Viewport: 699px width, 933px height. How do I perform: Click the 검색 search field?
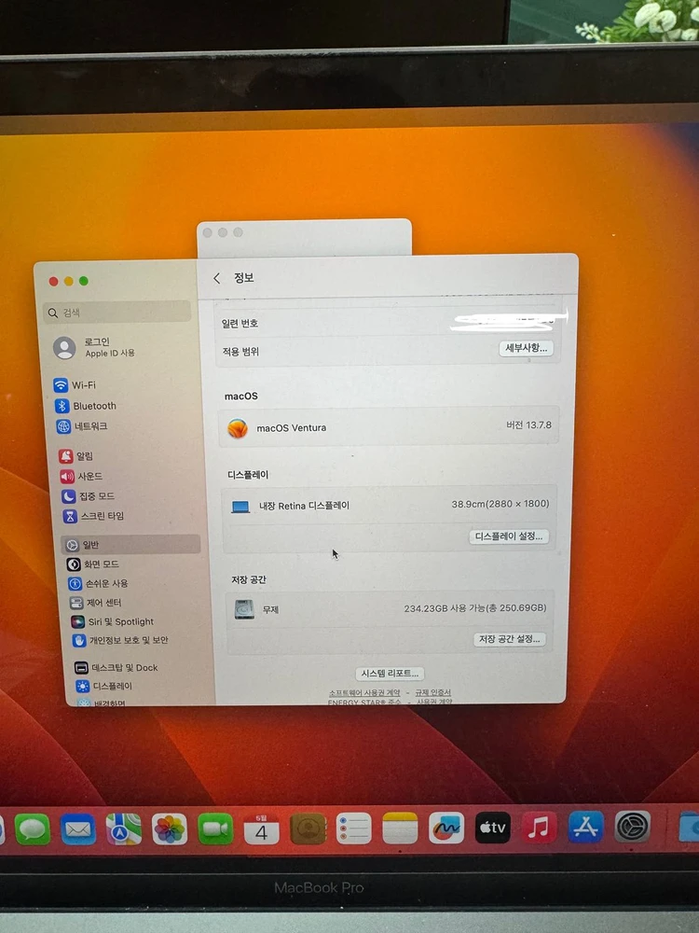(x=117, y=313)
